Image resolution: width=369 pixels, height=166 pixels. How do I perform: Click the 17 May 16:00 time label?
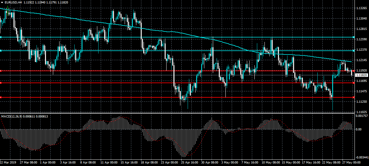click(x=311, y=163)
